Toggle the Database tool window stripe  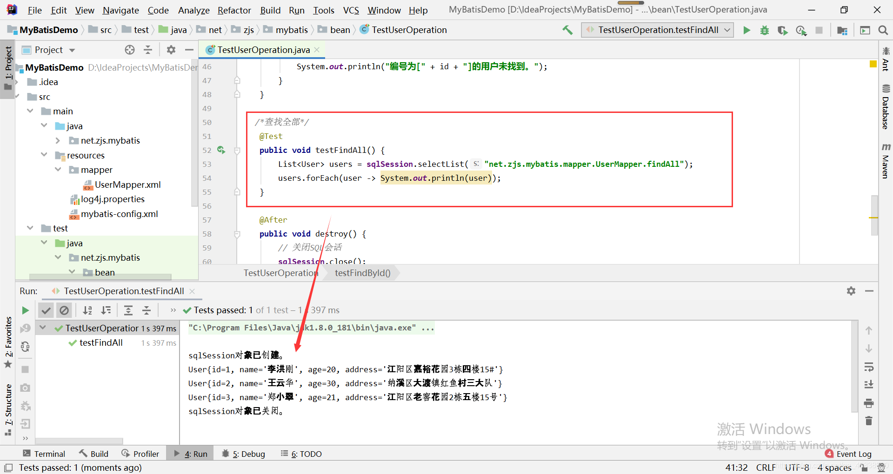pyautogui.click(x=886, y=107)
